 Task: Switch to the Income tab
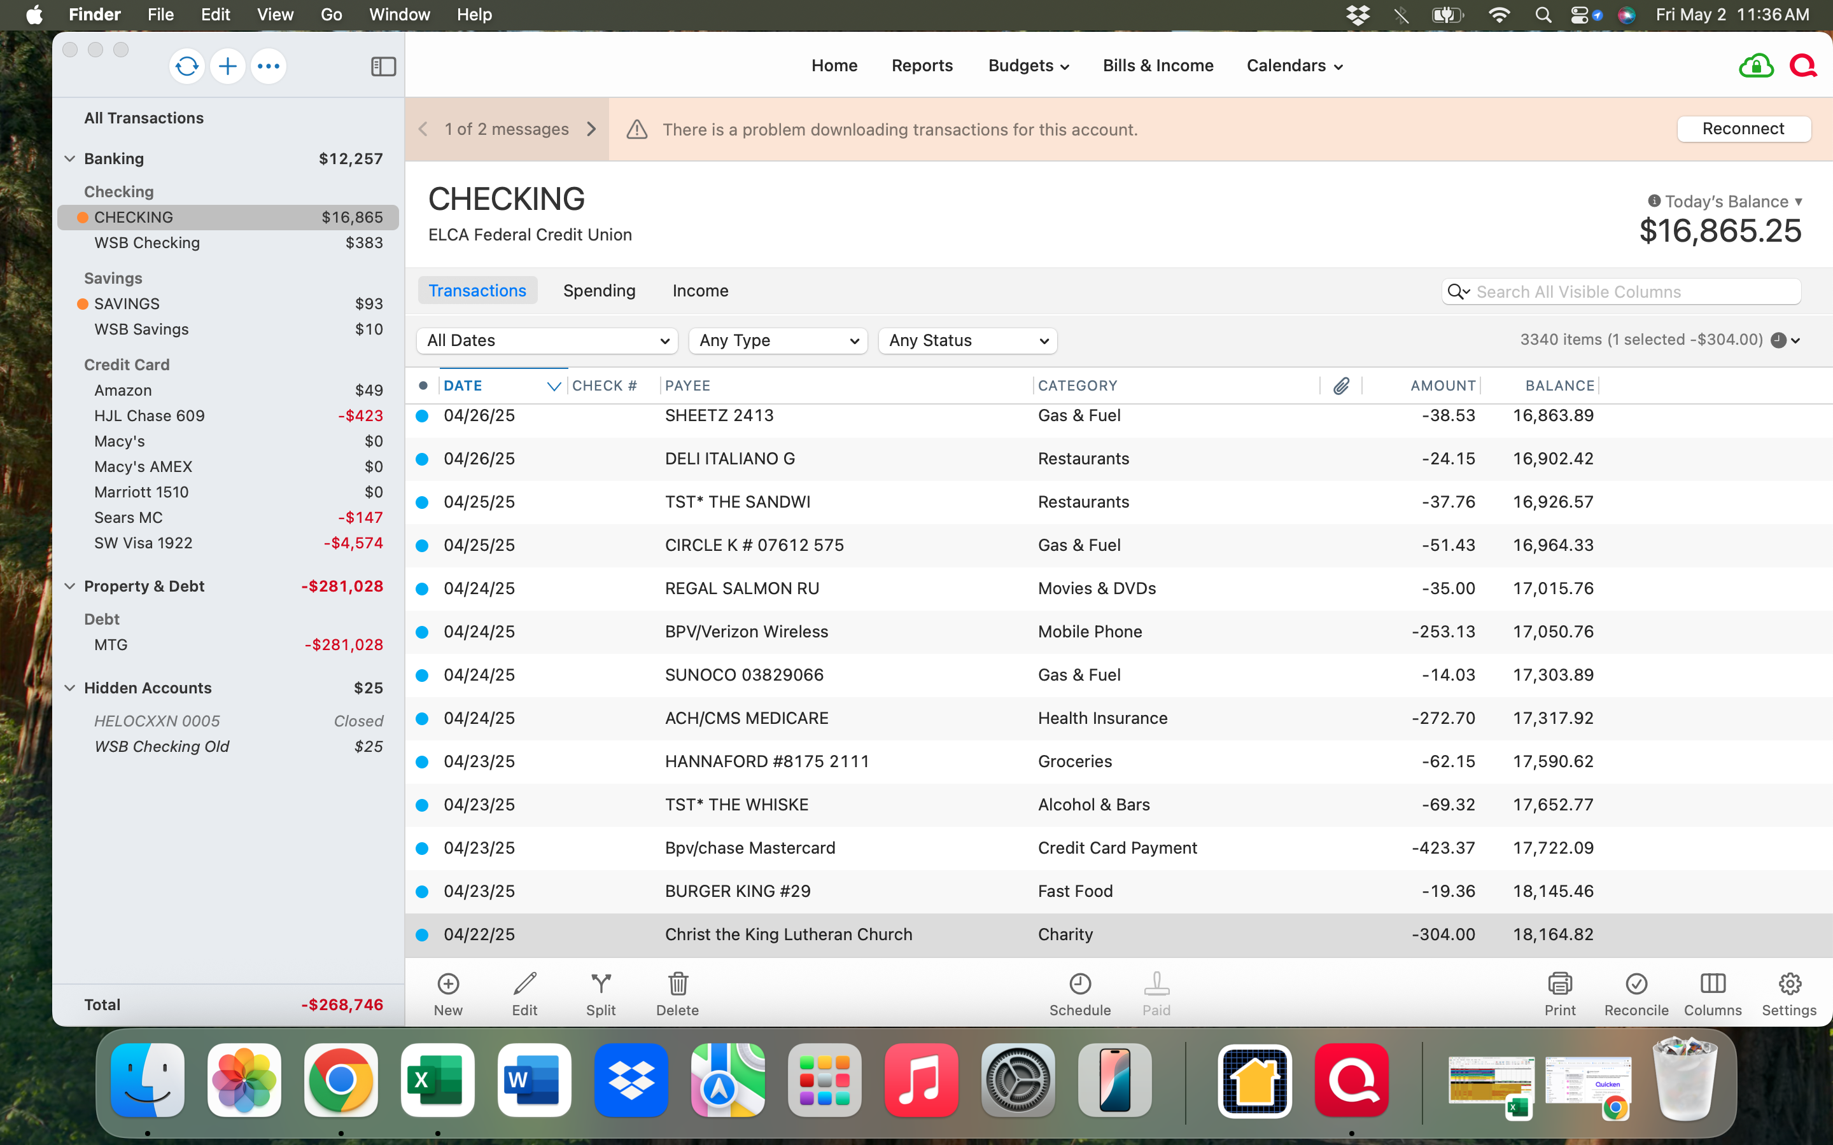pyautogui.click(x=701, y=291)
